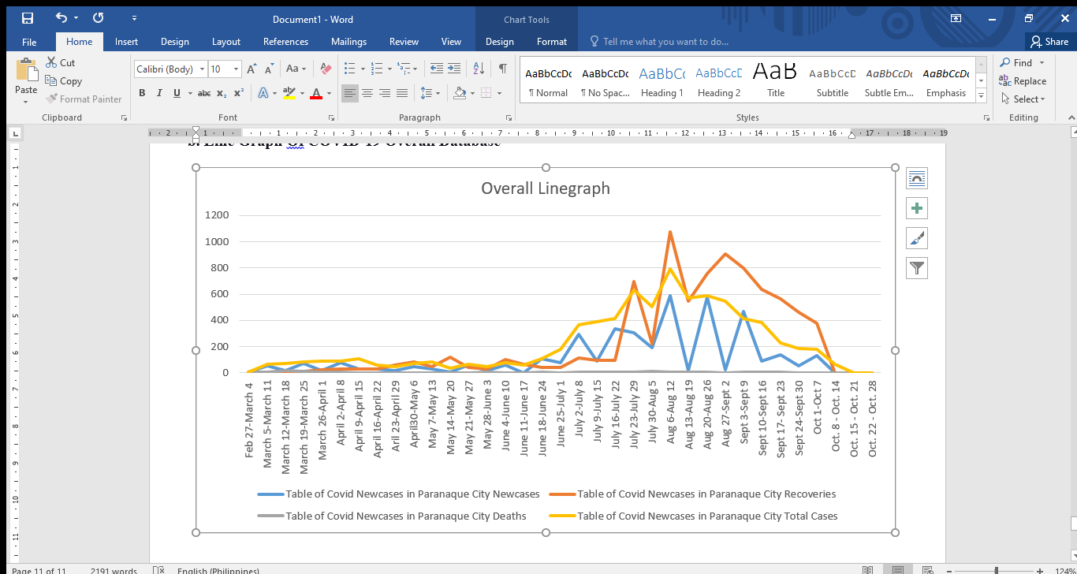Image resolution: width=1077 pixels, height=574 pixels.
Task: Toggle Bold formatting
Action: (143, 93)
